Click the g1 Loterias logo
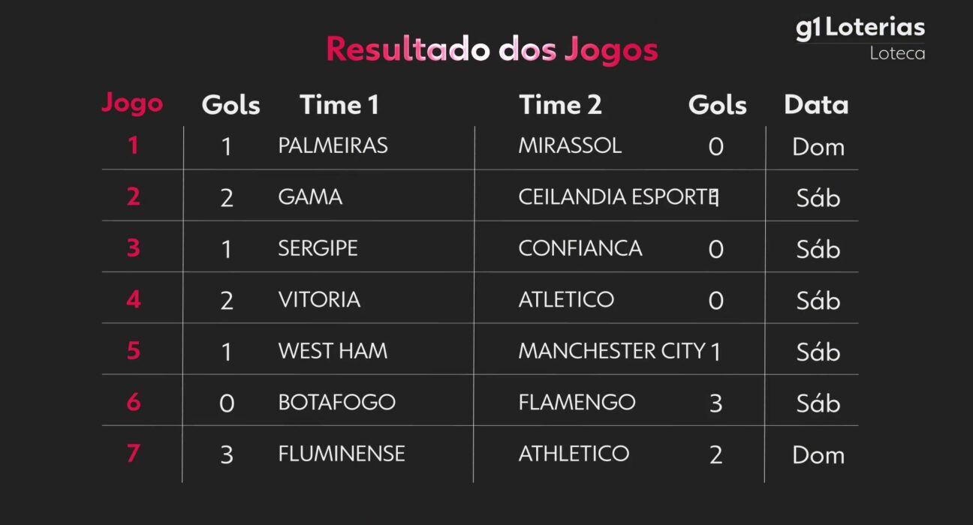 pos(860,28)
